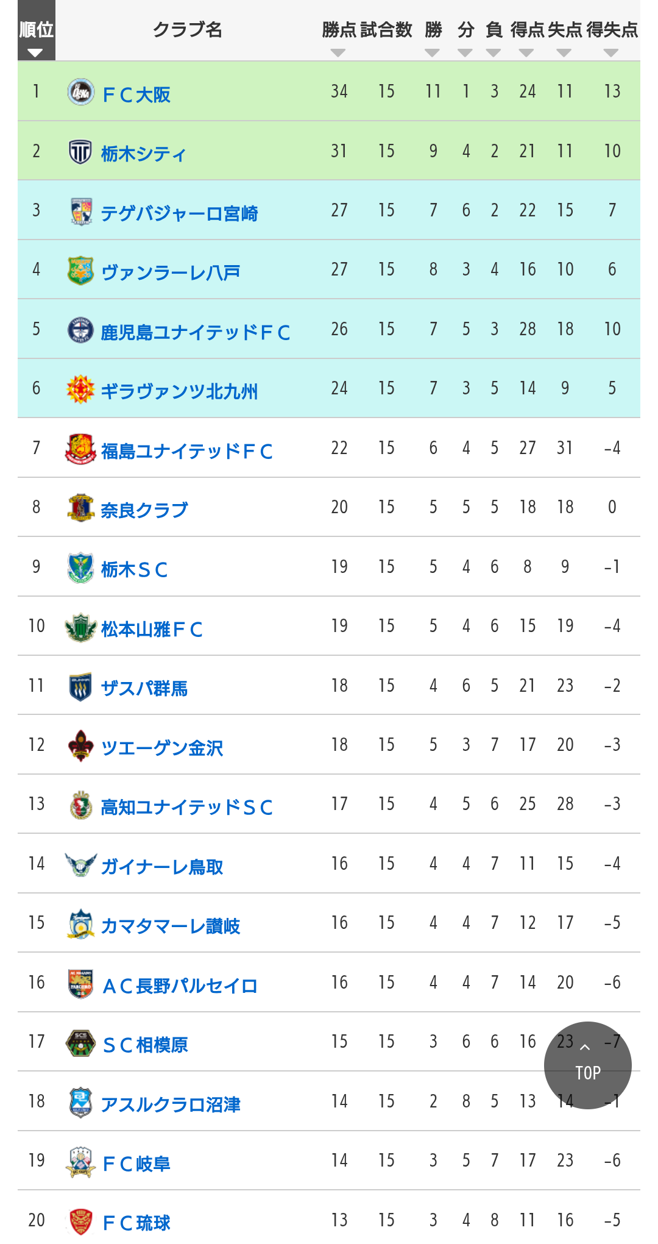658x1244 pixels.
Task: Open the 松本山雅FC club link
Action: [x=152, y=629]
